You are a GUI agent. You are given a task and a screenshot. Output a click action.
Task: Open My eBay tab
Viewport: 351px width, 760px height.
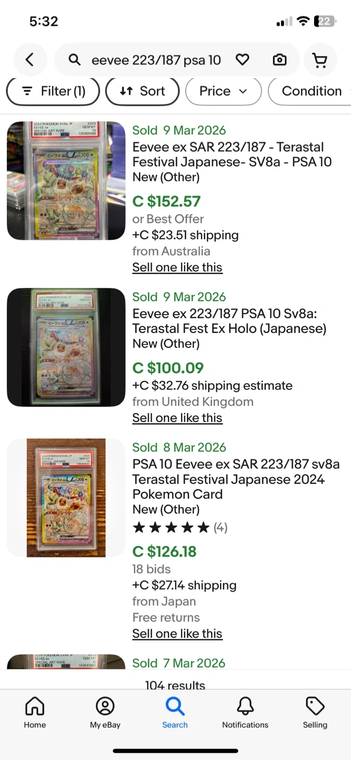[105, 712]
